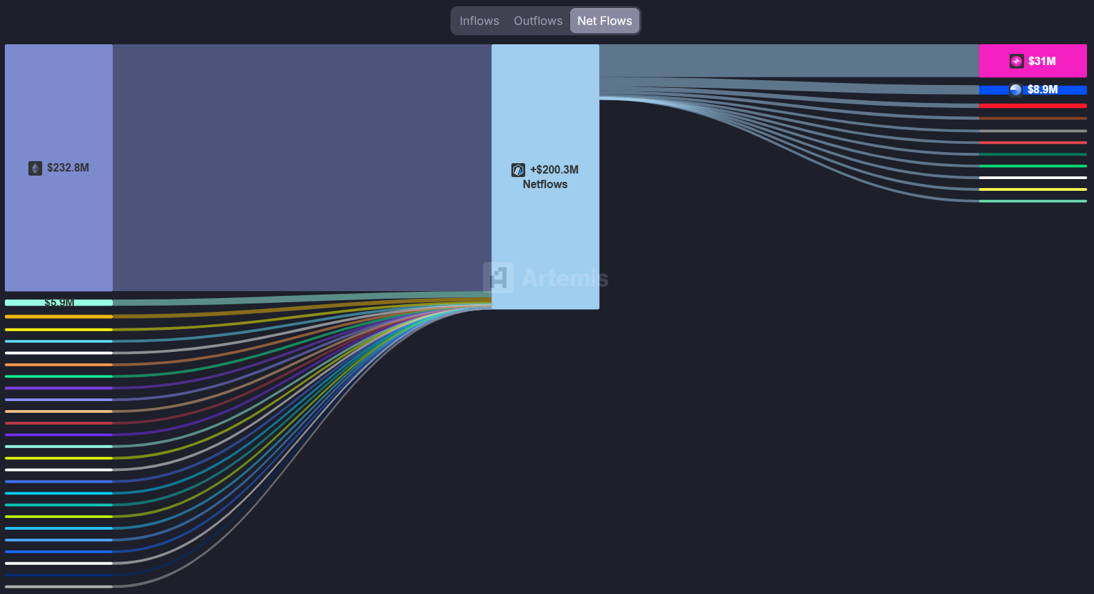Image resolution: width=1094 pixels, height=594 pixels.
Task: Select the wide flow band from Ethereum source
Action: click(x=302, y=168)
